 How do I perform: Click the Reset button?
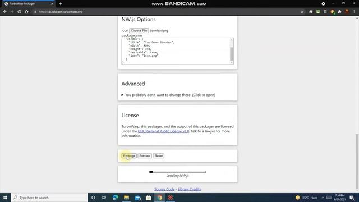coord(158,156)
